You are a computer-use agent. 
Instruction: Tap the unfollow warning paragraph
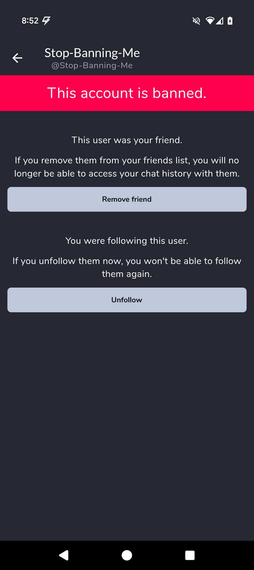127,267
